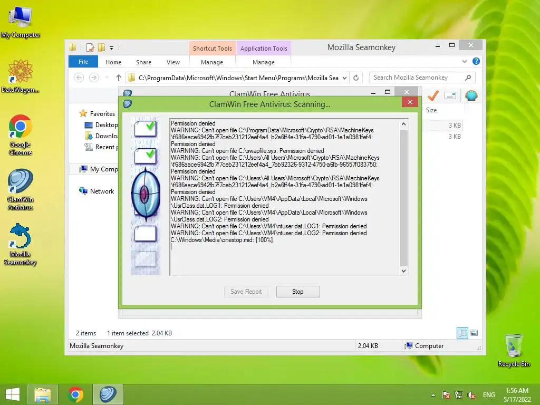540x405 pixels.
Task: Open the Share ribbon tab
Action: pyautogui.click(x=143, y=62)
